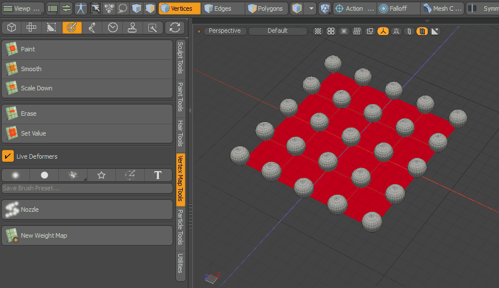Click the work plane axis cube icon
This screenshot has height=288, width=499.
tap(325, 8)
